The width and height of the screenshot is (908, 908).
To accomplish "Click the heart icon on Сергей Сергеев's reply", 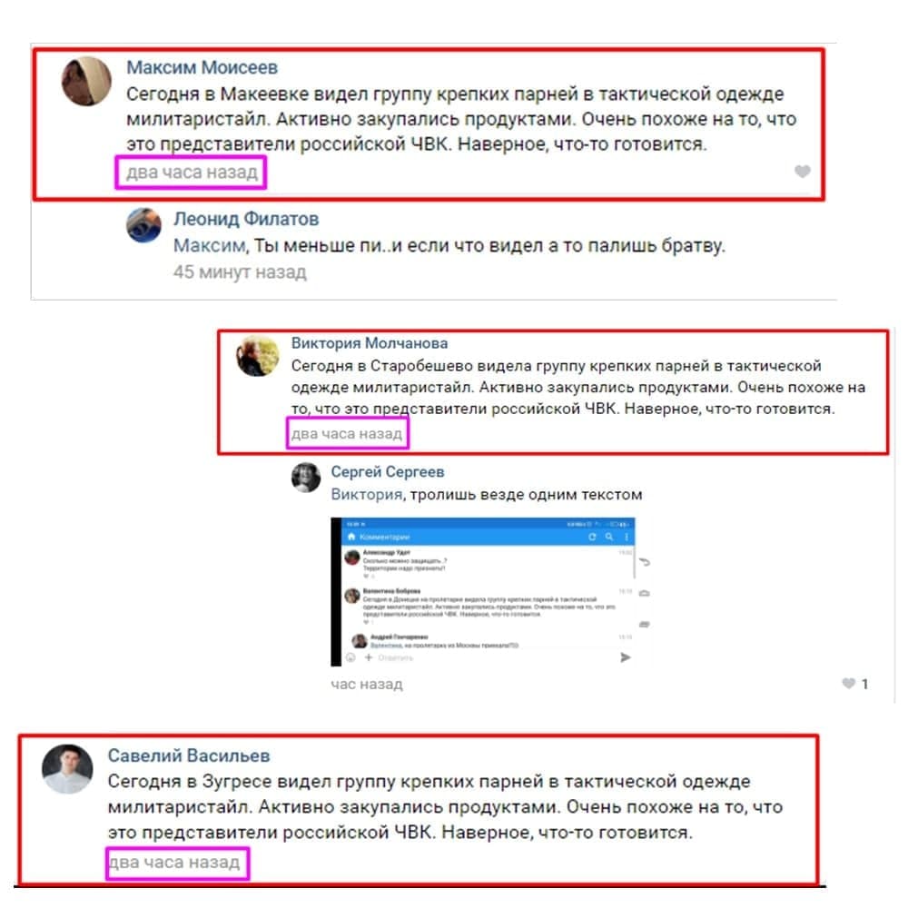I will click(x=848, y=684).
